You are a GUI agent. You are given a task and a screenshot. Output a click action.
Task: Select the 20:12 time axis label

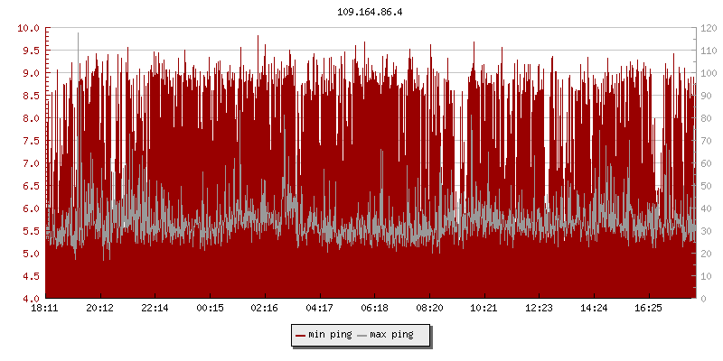pyautogui.click(x=100, y=308)
